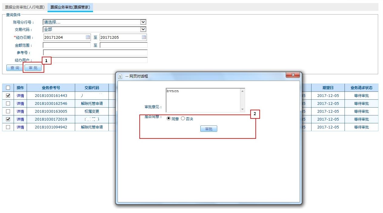This screenshot has width=383, height=213.
Task: Choose the 否决 radio option
Action: (183, 118)
